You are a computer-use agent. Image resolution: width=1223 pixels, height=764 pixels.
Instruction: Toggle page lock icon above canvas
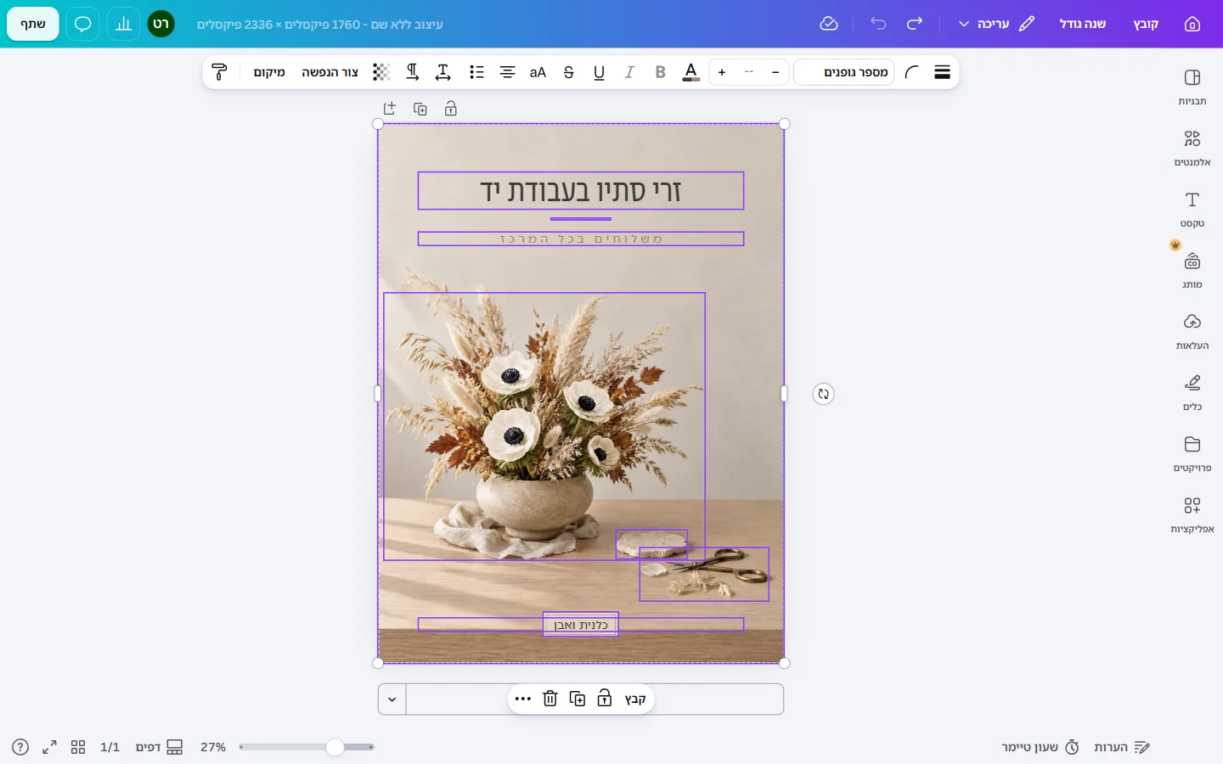tap(451, 109)
